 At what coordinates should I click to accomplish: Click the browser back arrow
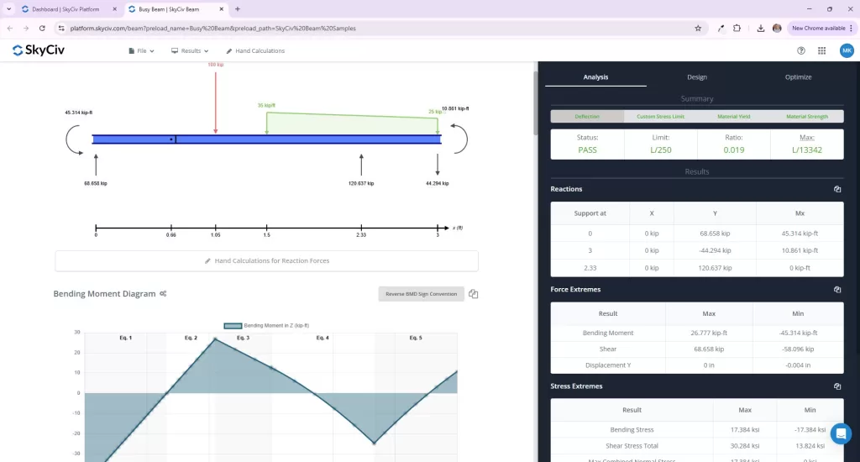[10, 28]
